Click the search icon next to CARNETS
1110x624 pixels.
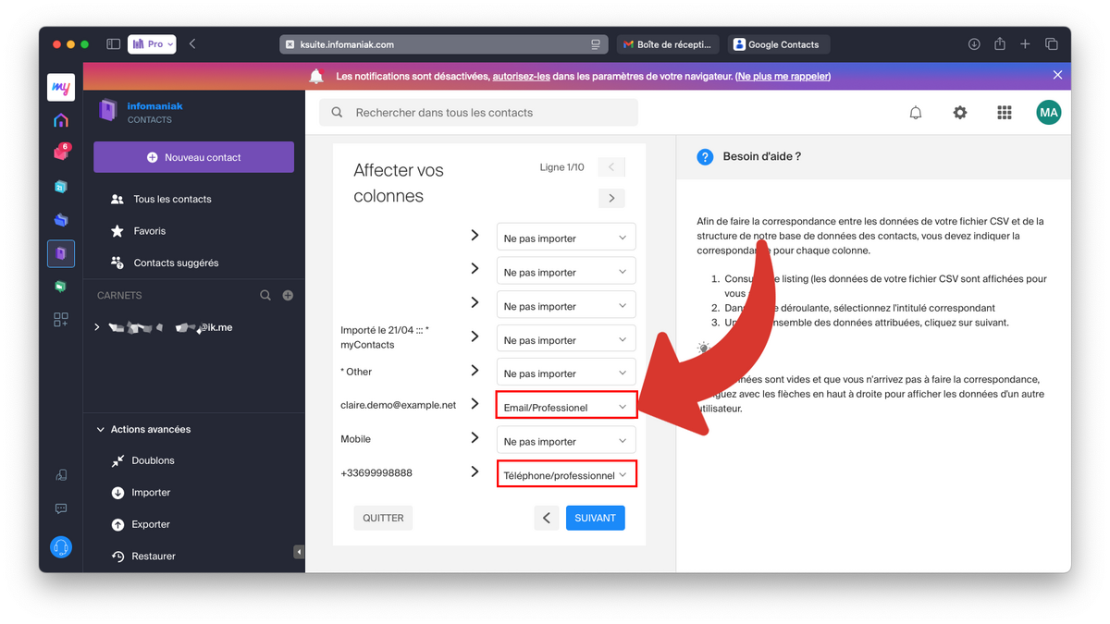265,295
